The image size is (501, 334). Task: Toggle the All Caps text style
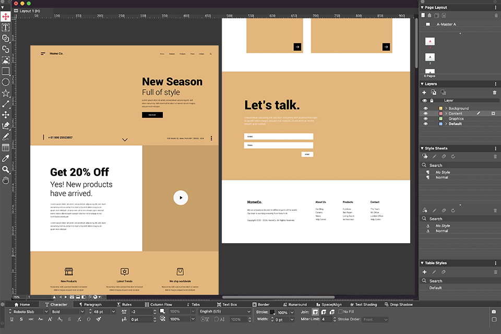(31, 319)
